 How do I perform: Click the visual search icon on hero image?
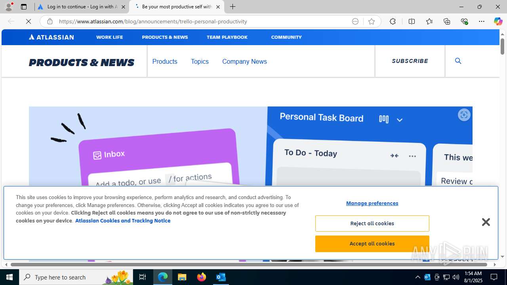click(x=464, y=115)
